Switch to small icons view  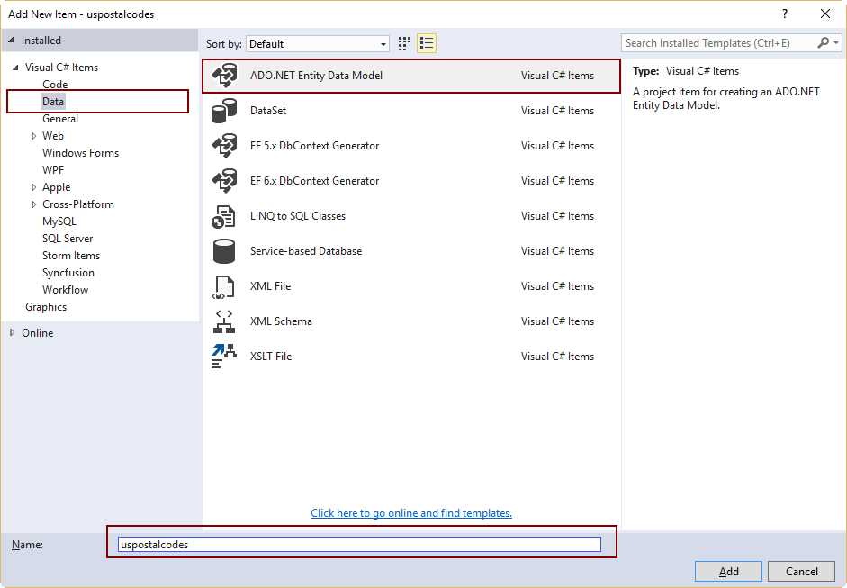403,42
